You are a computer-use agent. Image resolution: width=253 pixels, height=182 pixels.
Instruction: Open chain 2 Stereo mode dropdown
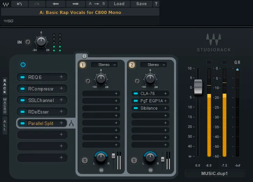point(153,65)
